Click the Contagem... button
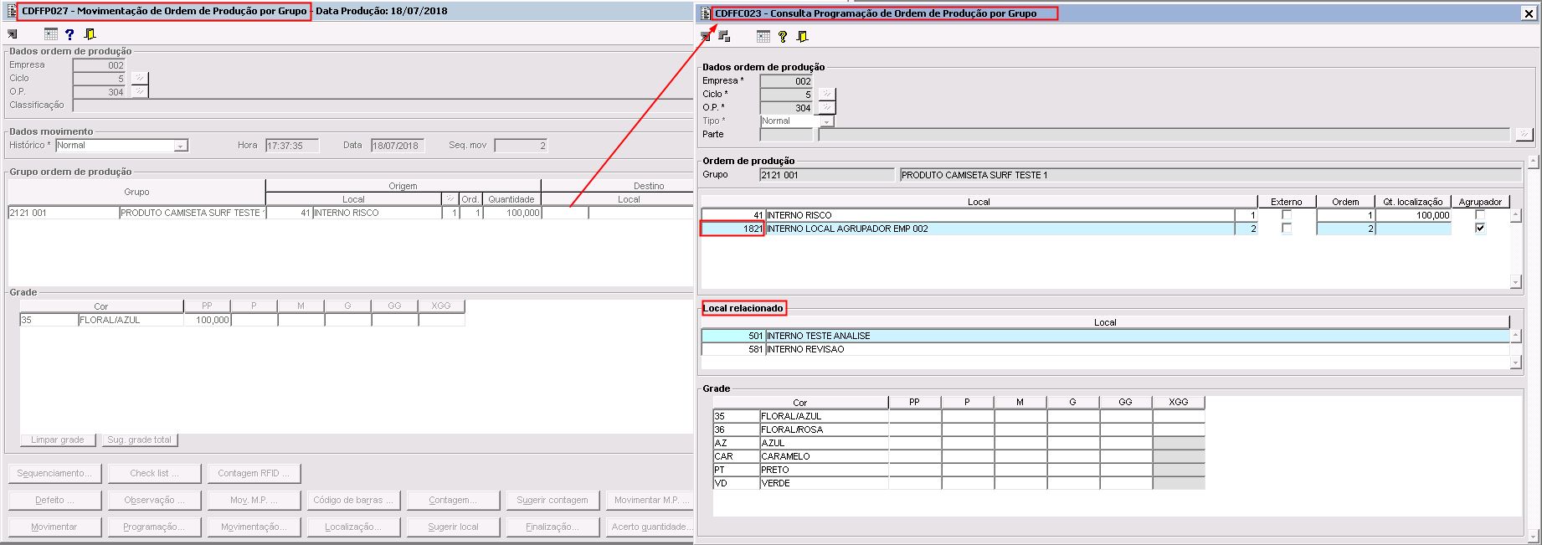Screen dimensions: 1542x545 pos(453,500)
